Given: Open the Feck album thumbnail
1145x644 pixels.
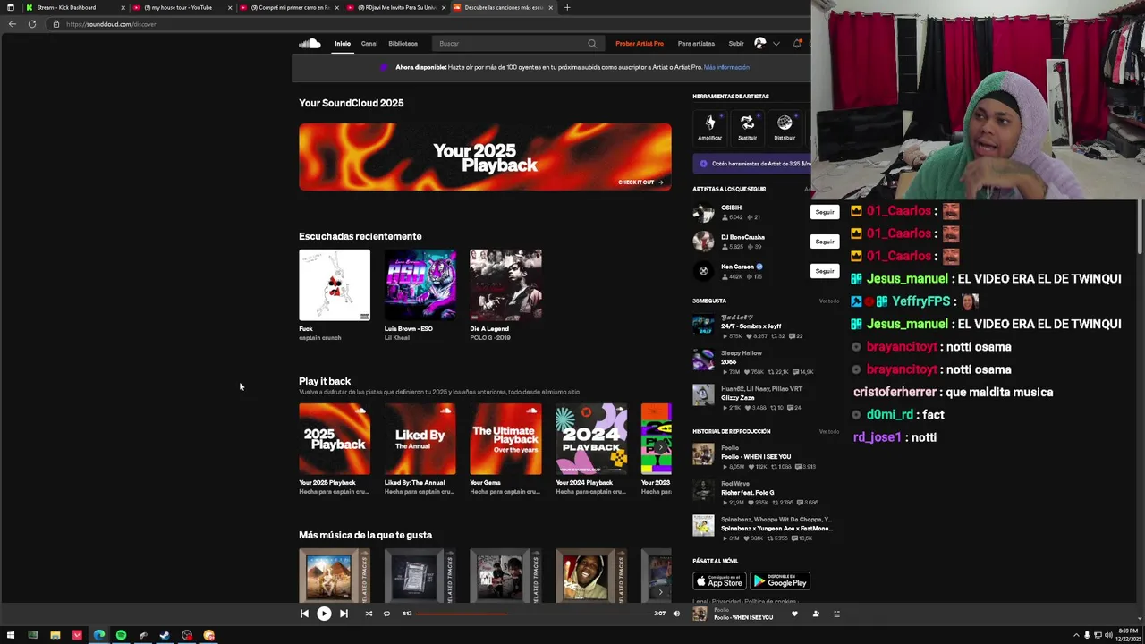Looking at the screenshot, I should click(335, 284).
